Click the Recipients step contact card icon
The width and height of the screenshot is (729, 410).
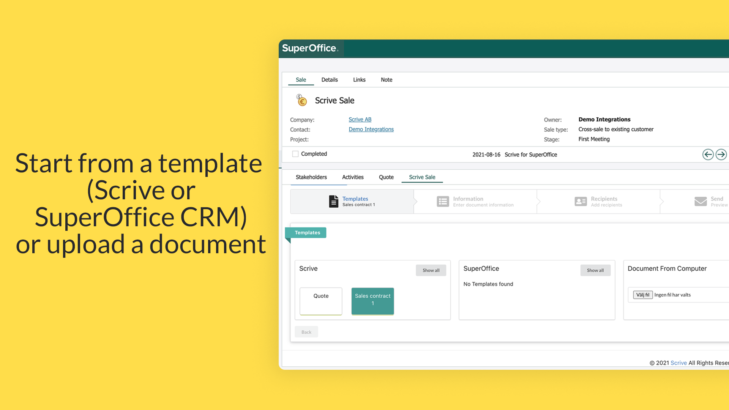coord(581,201)
